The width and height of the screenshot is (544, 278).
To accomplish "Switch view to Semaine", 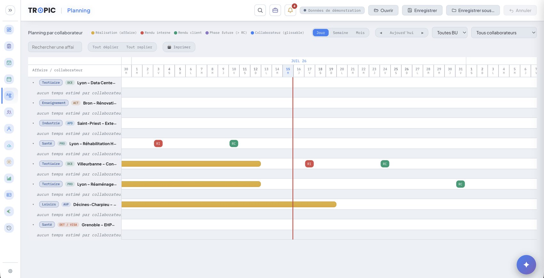I will pos(340,33).
